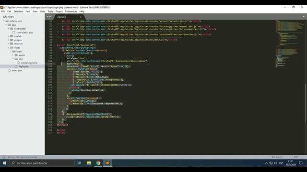The image size is (307, 172).
Task: Open the clock and date flyout
Action: [x=291, y=163]
